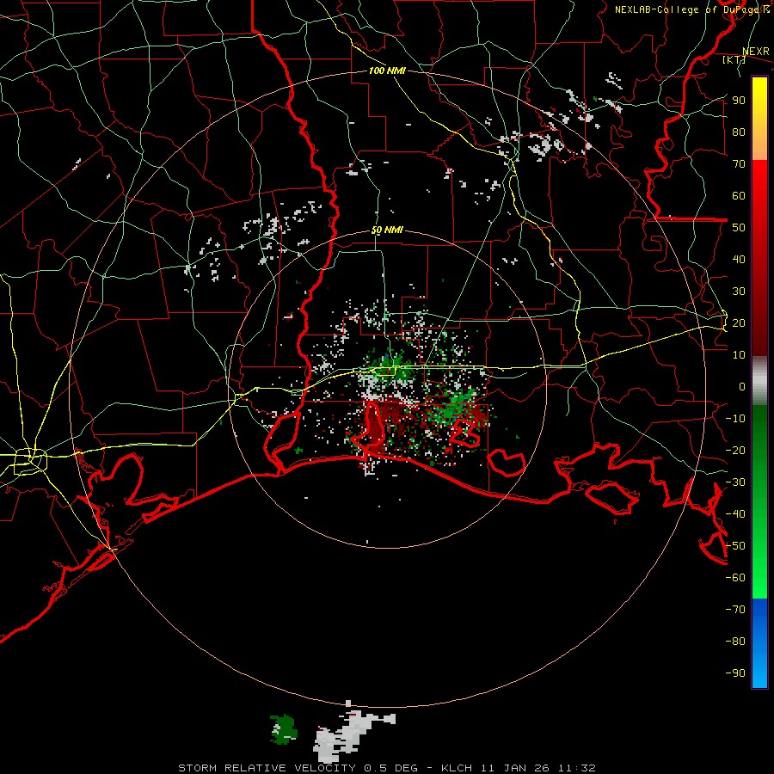Click the -90 value on velocity scale
Image resolution: width=774 pixels, height=774 pixels.
tap(735, 673)
